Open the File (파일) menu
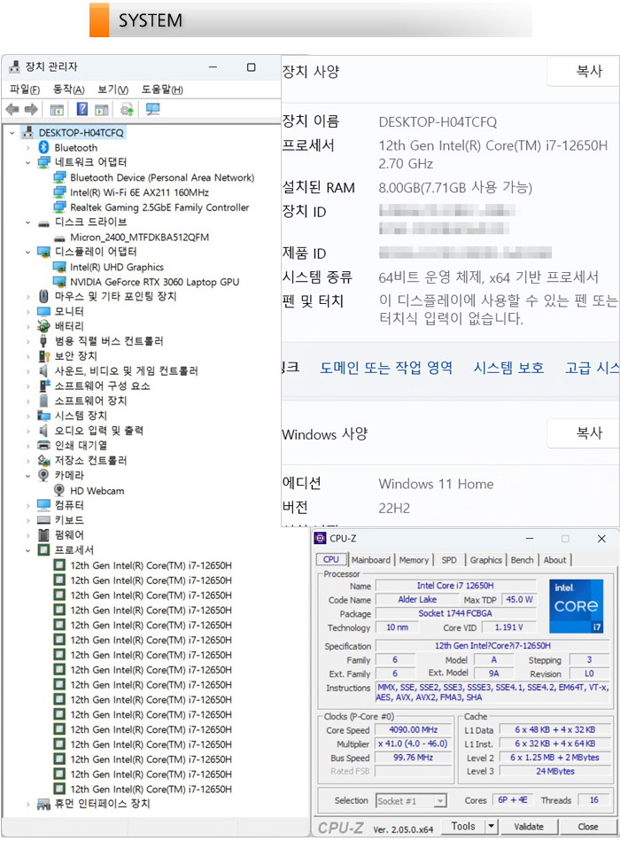 pyautogui.click(x=25, y=90)
